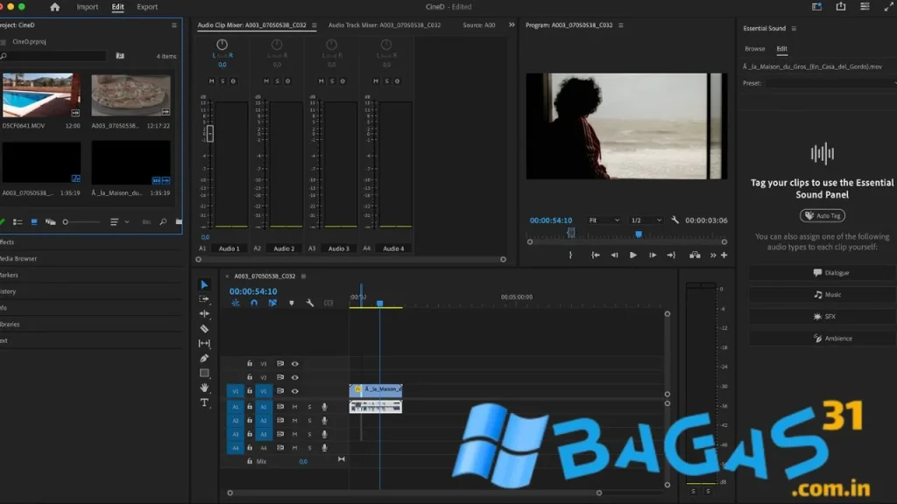Screen dimensions: 897x504
Task: Open Program monitor panel menu
Action: click(621, 25)
